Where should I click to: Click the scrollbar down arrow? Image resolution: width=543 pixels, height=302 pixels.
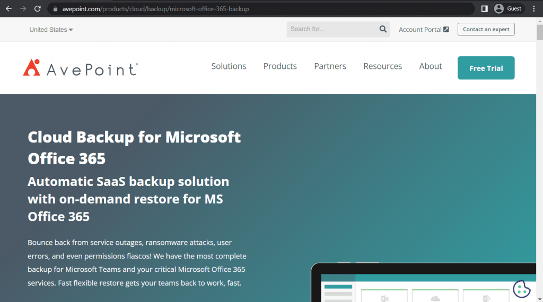(539, 299)
